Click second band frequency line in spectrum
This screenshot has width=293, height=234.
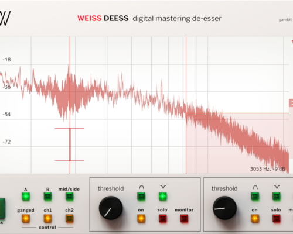tap(186, 105)
